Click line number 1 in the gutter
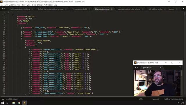 click(5, 12)
